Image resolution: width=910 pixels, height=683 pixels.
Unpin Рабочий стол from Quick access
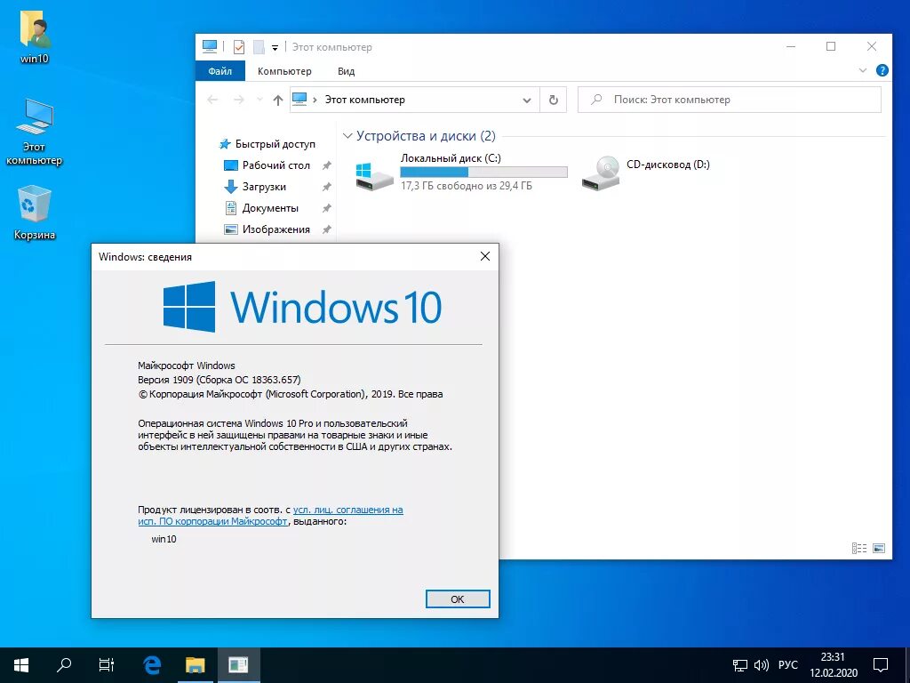pyautogui.click(x=327, y=165)
